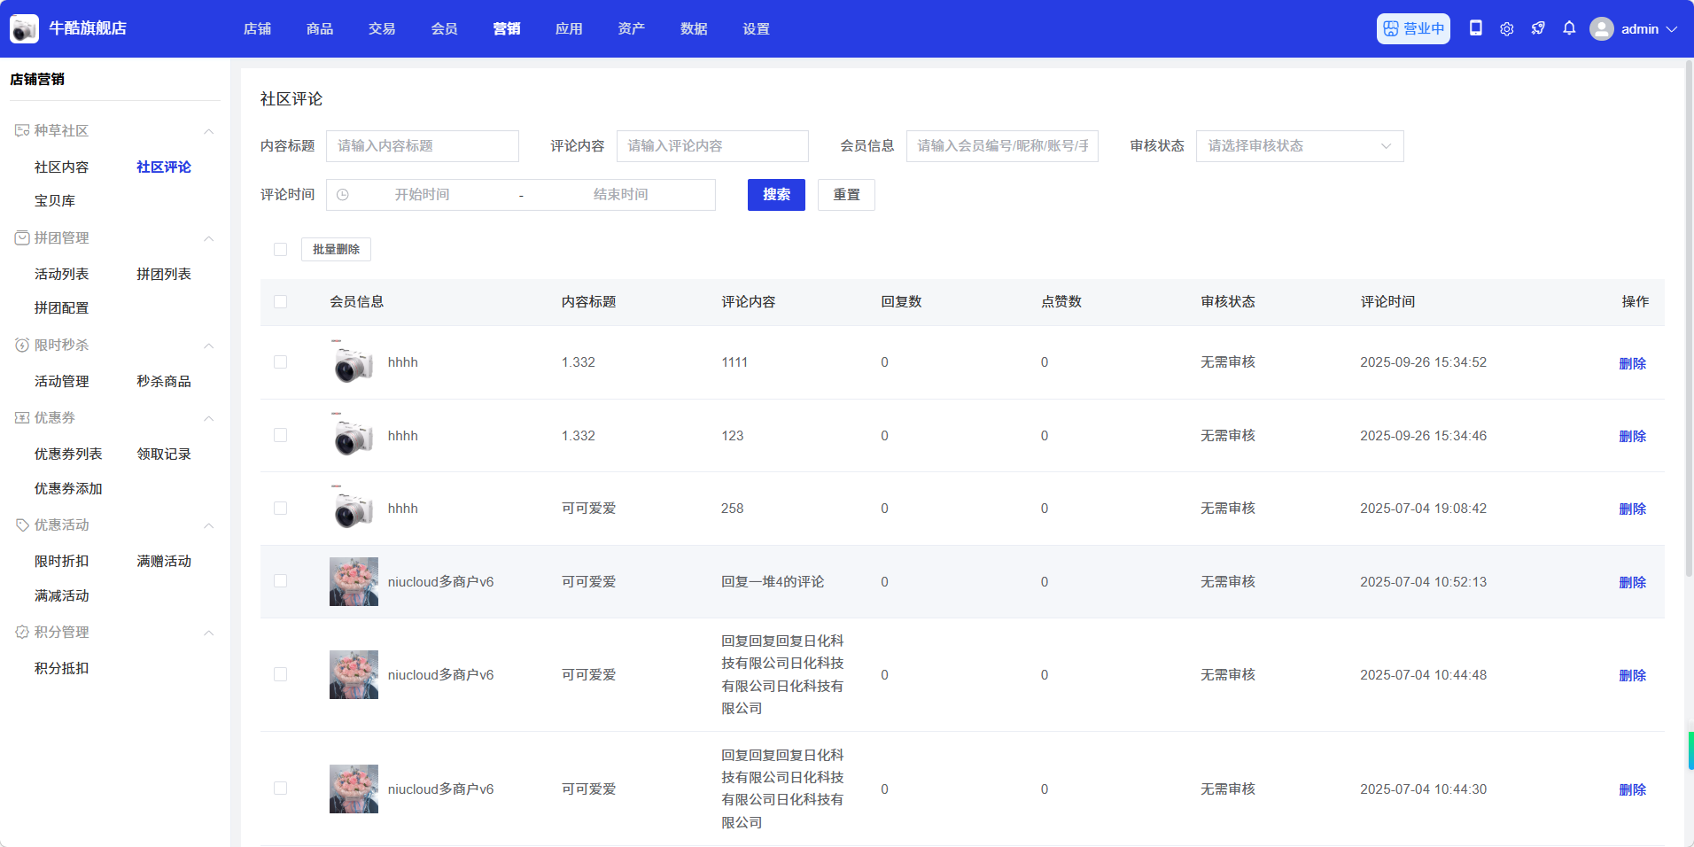
Task: Open the notification bell
Action: click(x=1569, y=28)
